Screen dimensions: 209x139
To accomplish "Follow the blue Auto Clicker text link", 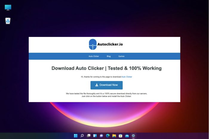I will coord(127,77).
